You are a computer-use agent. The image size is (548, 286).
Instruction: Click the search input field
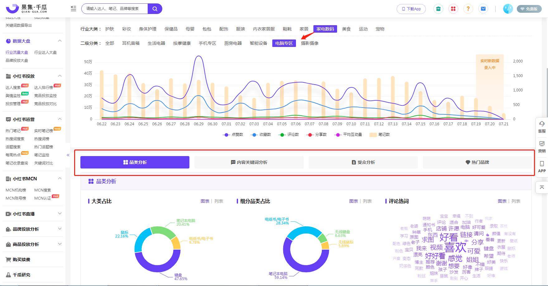(x=115, y=9)
